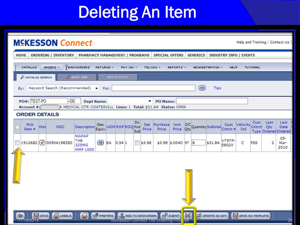The height and width of the screenshot is (225, 300).
Task: Sort by Net Price column header
Action: point(147,127)
